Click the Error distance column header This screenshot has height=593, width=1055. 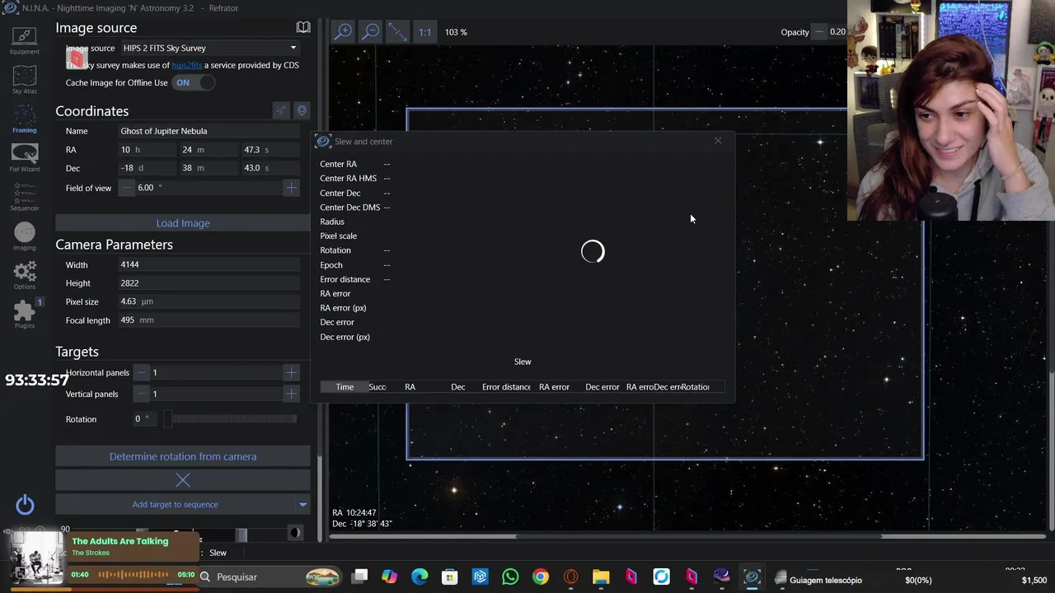point(506,387)
